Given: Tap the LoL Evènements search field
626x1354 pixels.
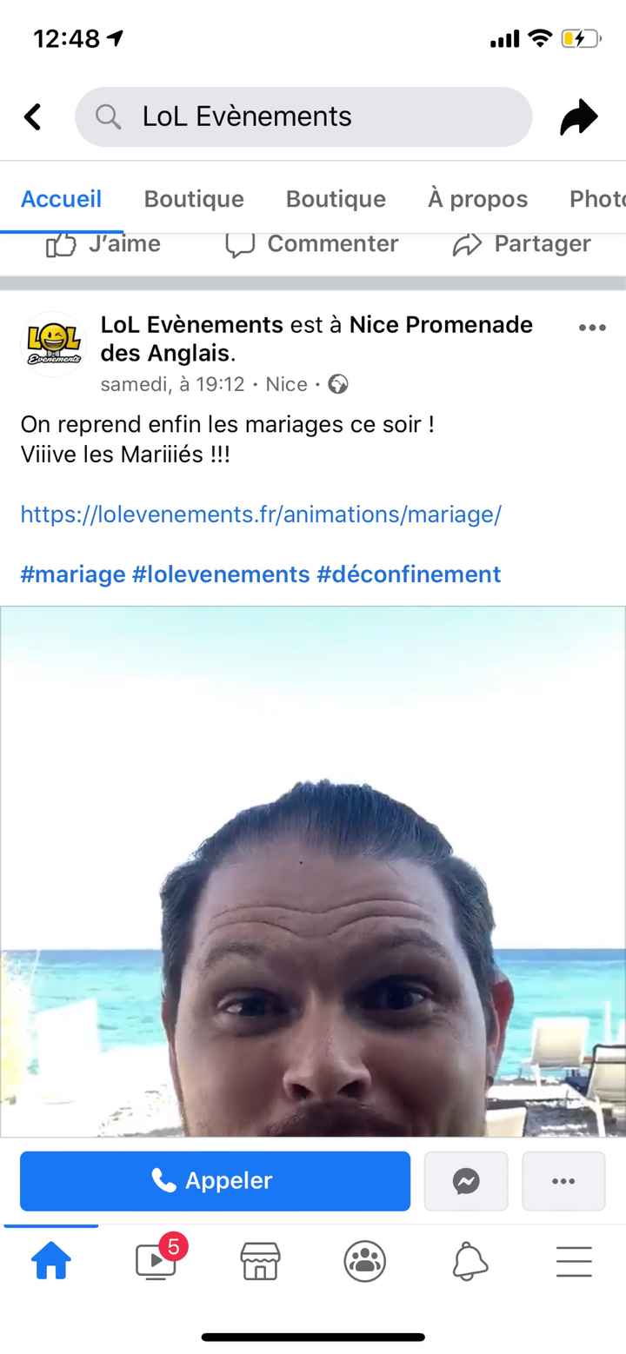Looking at the screenshot, I should coord(303,116).
